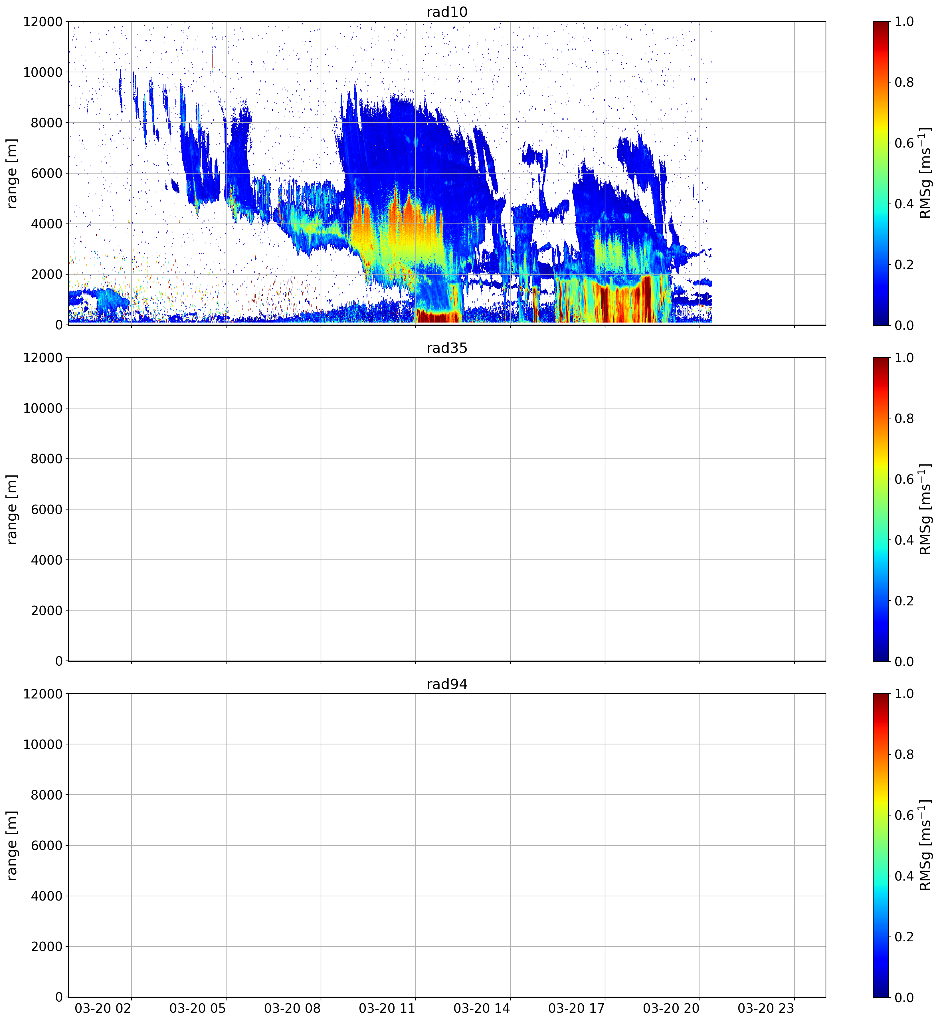Click the RMSg colorbar label for rad10

pos(925,173)
